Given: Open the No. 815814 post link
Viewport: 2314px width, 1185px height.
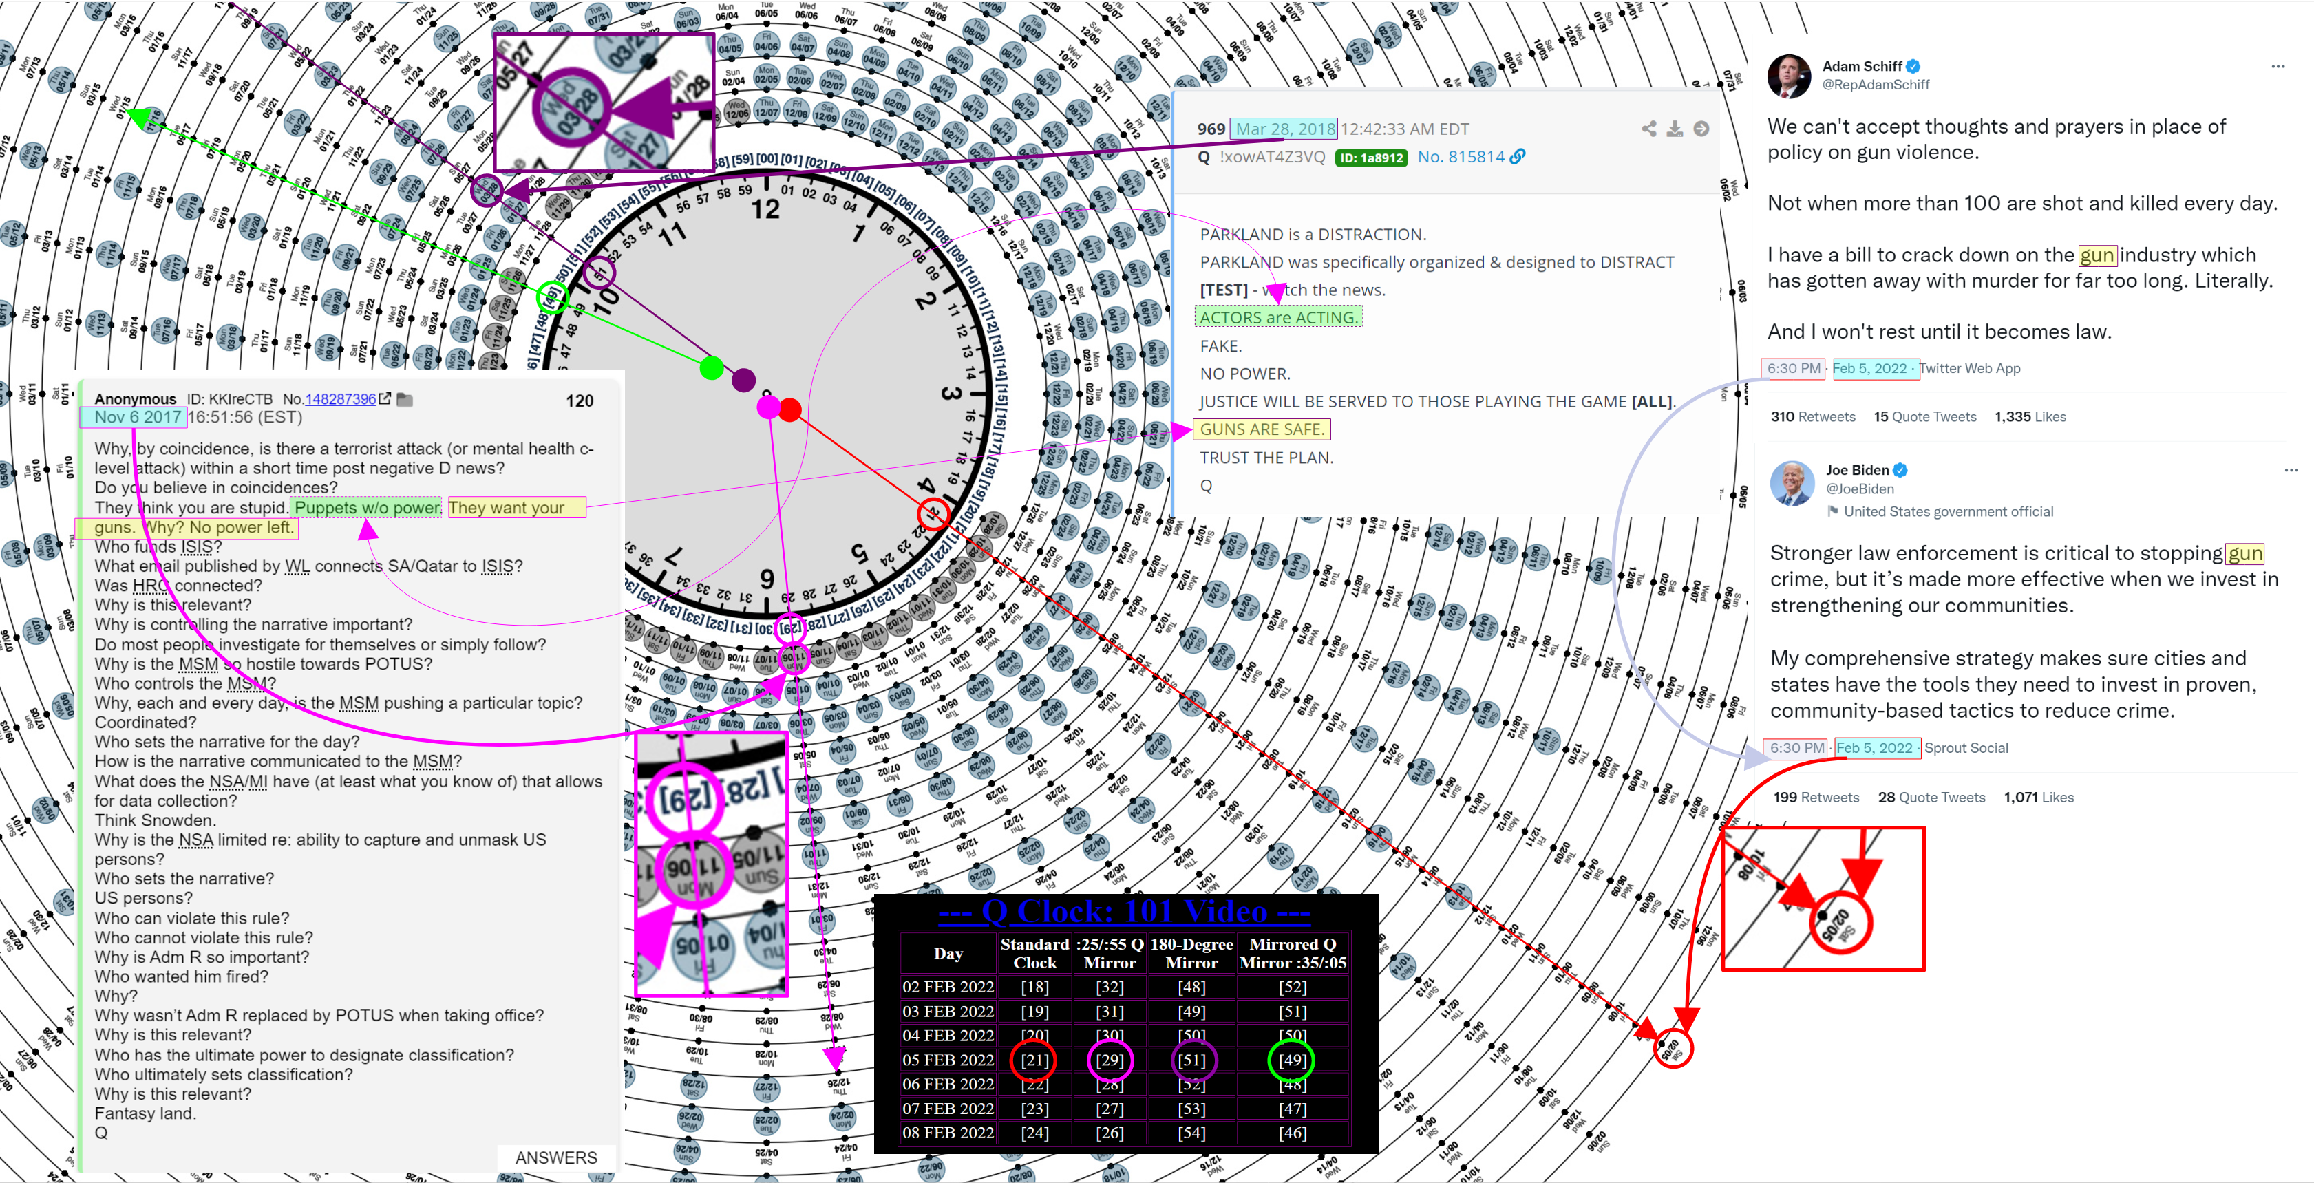Looking at the screenshot, I should click(1461, 156).
